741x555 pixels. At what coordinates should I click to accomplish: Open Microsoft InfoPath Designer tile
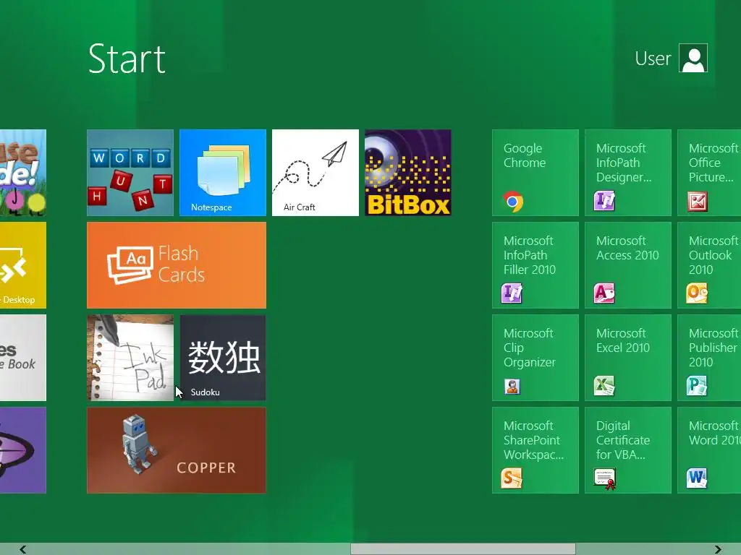628,173
